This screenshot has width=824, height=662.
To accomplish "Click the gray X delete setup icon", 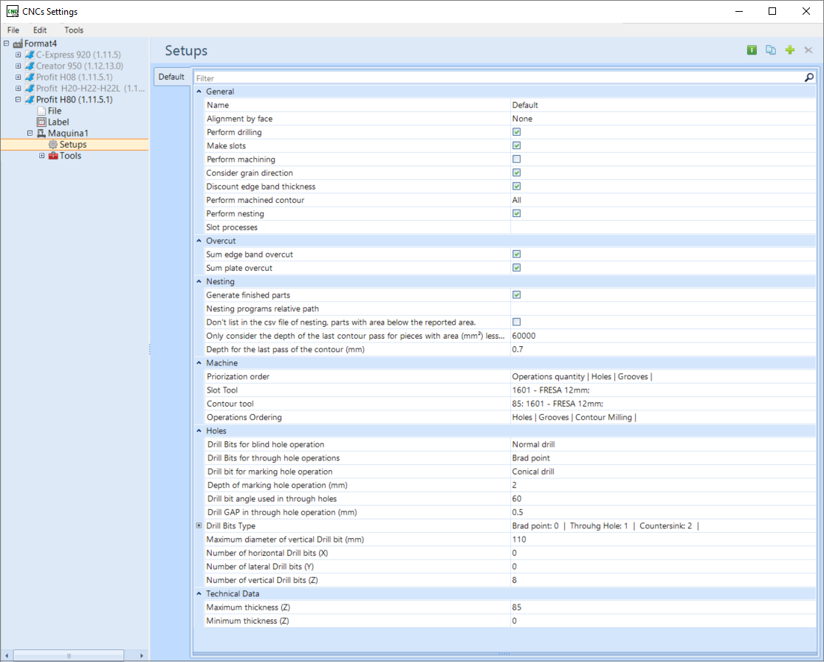I will point(808,50).
